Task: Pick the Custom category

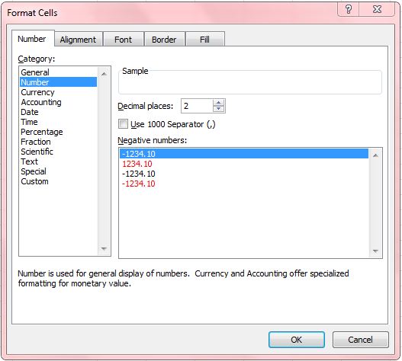Action: (34, 181)
